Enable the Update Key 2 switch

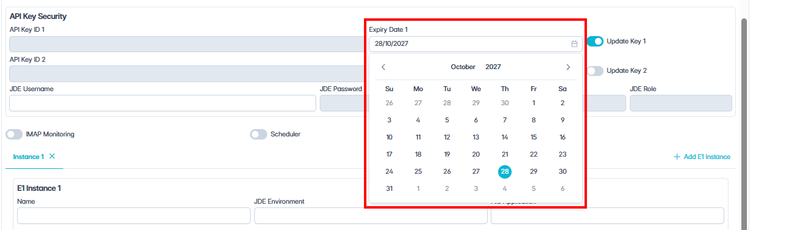595,71
